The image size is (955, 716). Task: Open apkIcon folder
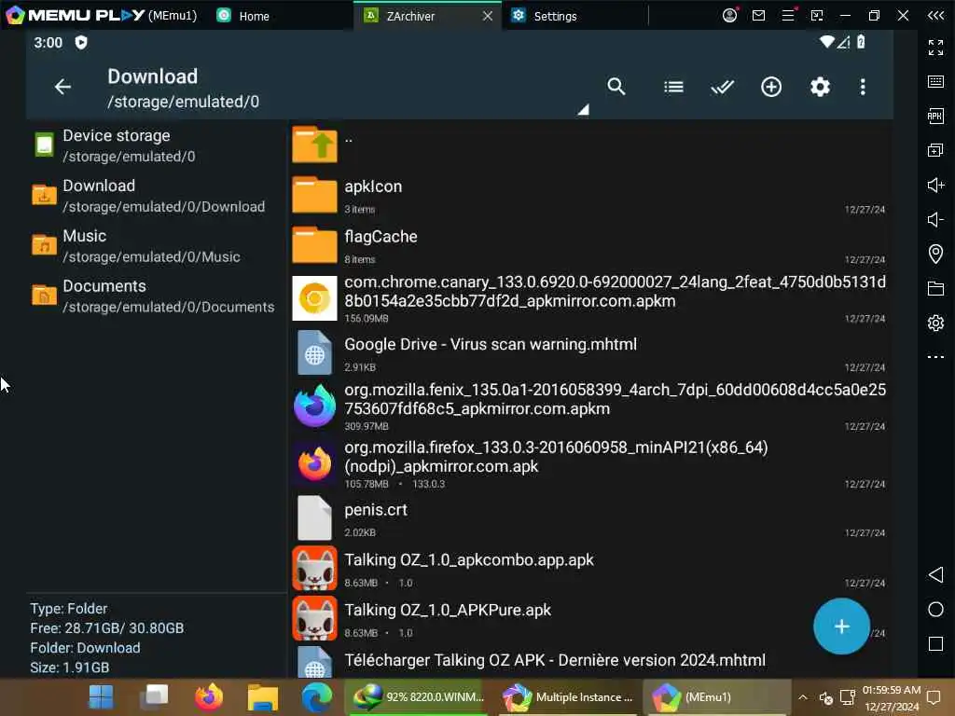coord(588,196)
